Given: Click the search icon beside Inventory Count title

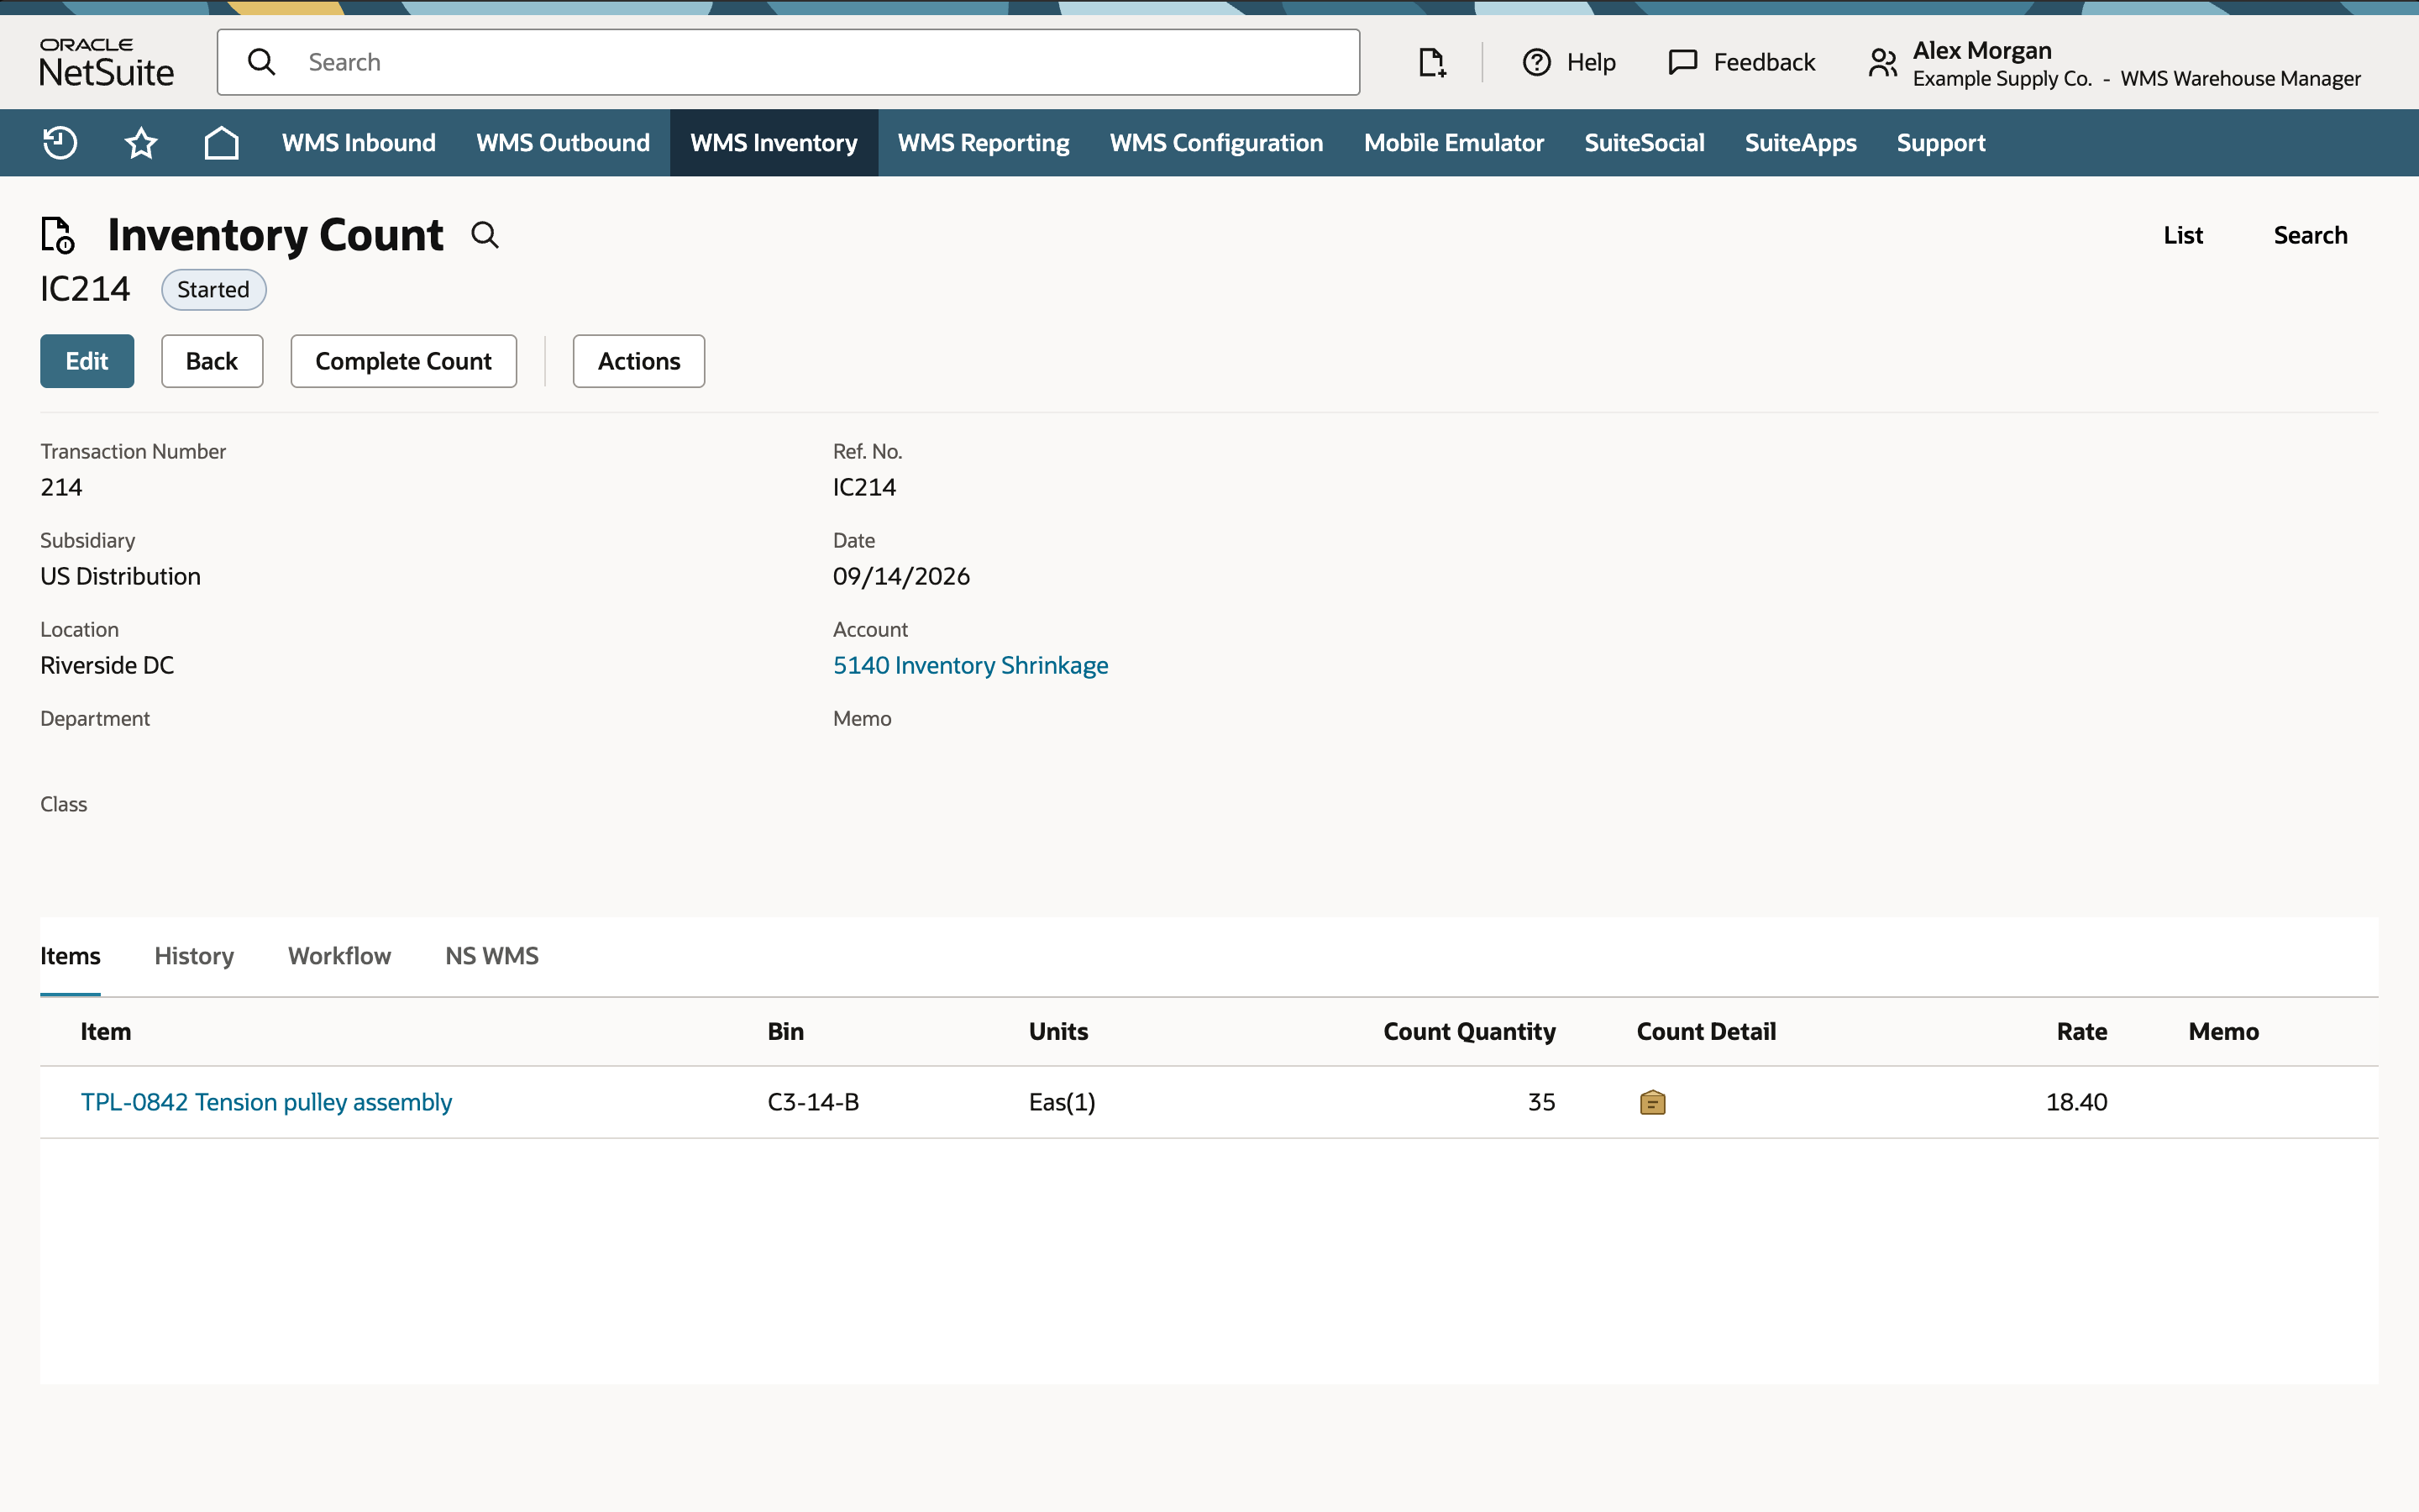Looking at the screenshot, I should pyautogui.click(x=485, y=235).
